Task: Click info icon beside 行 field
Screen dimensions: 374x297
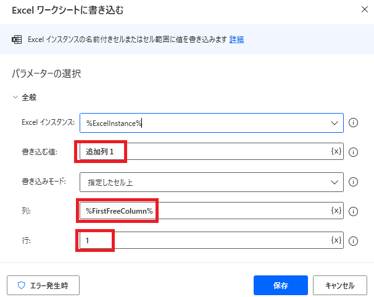Action: 353,241
